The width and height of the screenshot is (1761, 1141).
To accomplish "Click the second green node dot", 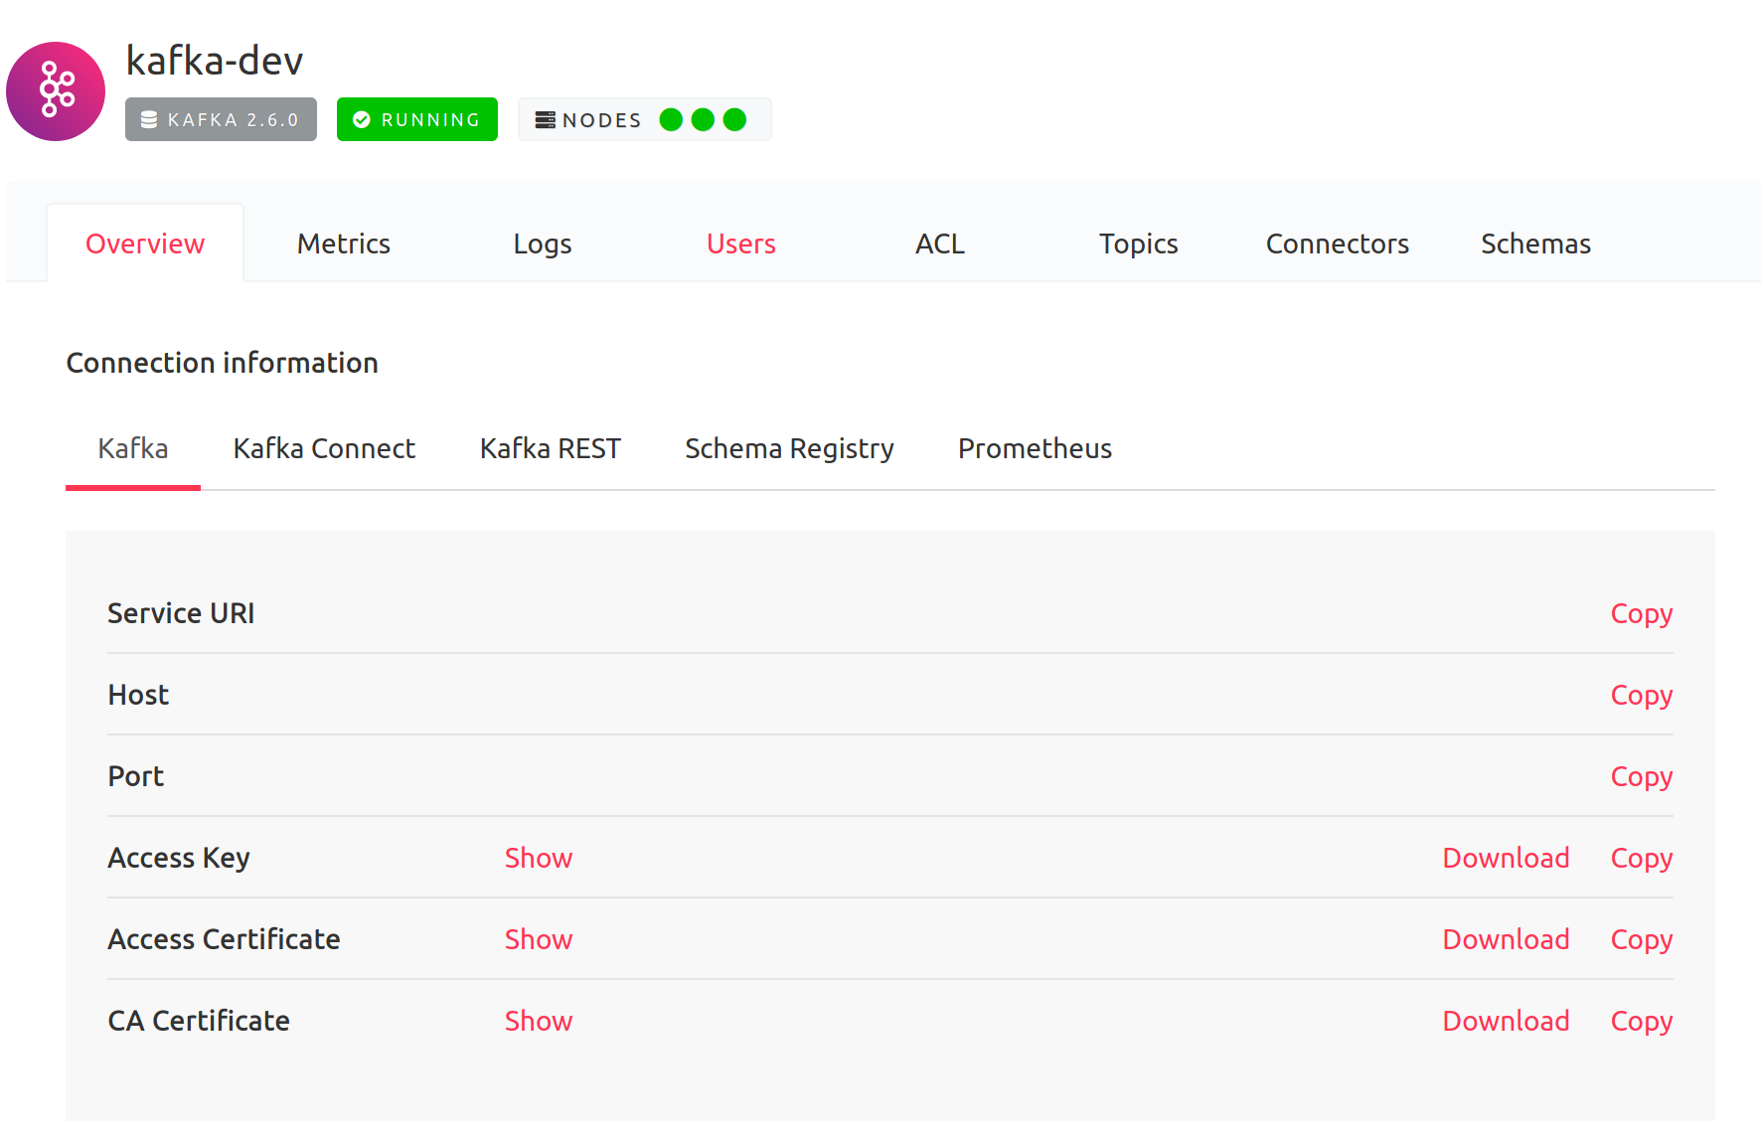I will [x=703, y=119].
